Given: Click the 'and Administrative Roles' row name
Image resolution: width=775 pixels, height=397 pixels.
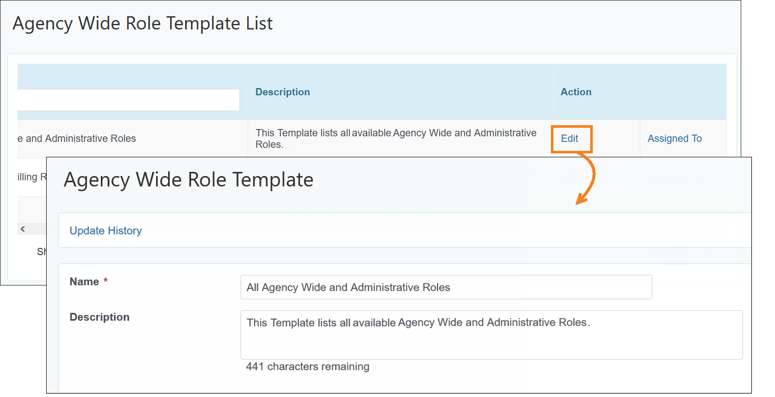Looking at the screenshot, I should pos(77,138).
